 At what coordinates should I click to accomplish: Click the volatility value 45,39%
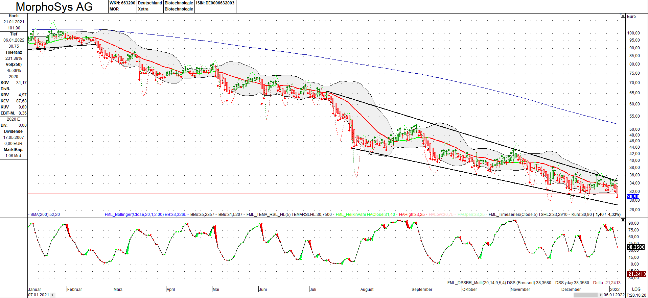pos(14,71)
